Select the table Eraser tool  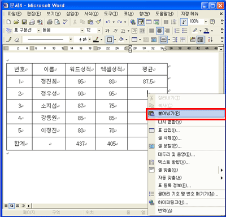(x=17, y=40)
